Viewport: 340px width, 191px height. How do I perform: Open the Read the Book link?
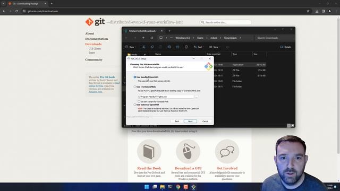[149, 168]
